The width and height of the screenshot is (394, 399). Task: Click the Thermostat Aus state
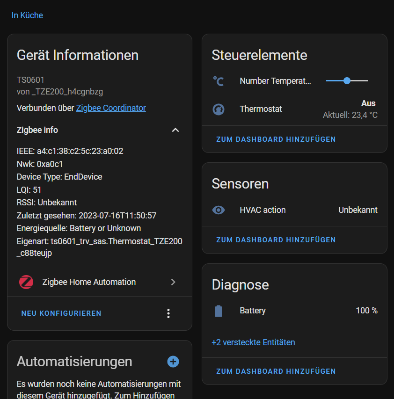(368, 103)
